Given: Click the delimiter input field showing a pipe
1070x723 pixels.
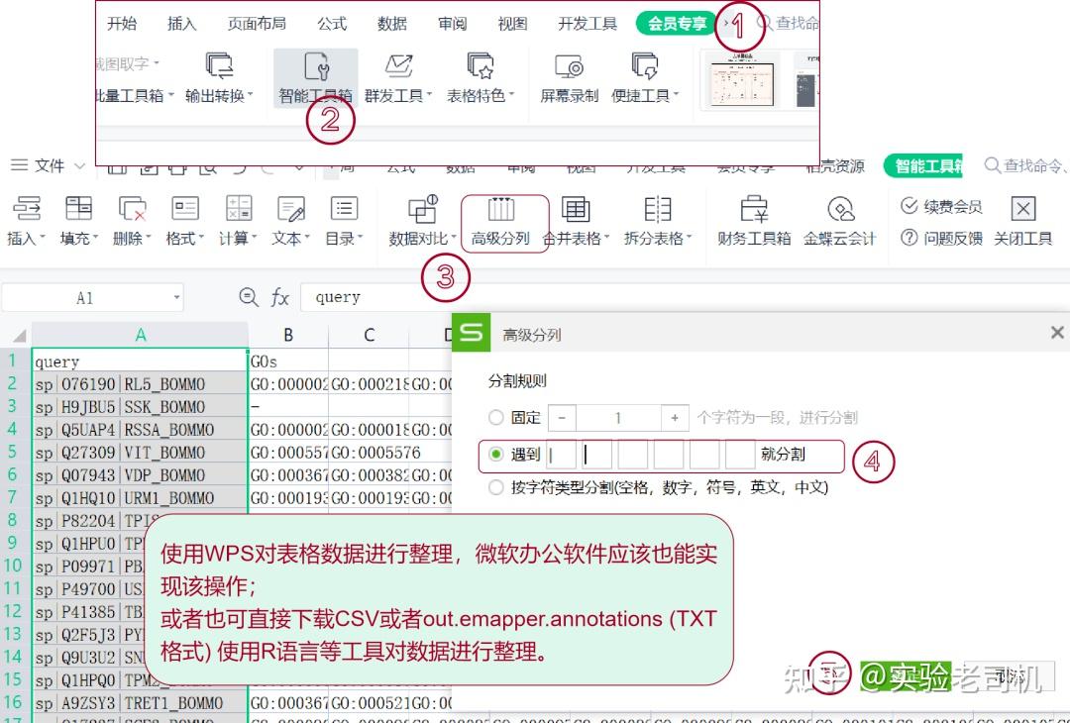Looking at the screenshot, I should coord(560,455).
